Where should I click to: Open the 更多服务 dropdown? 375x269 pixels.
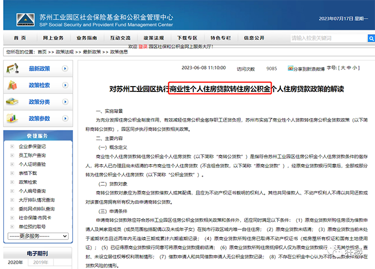tap(38, 236)
